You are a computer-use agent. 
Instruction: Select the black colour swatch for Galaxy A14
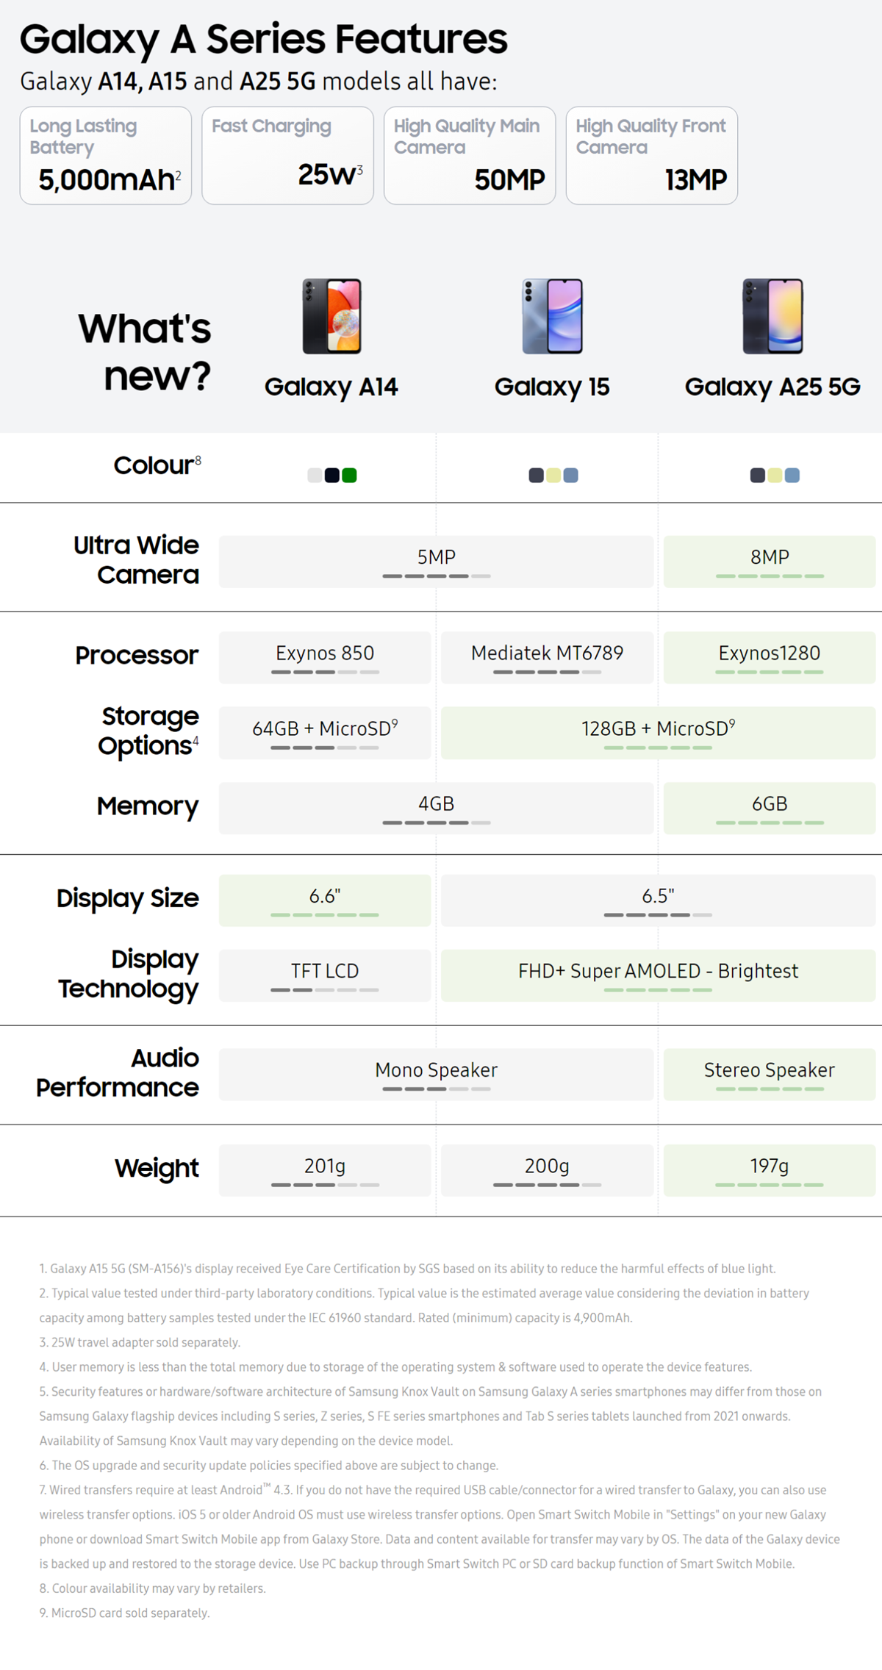click(332, 476)
